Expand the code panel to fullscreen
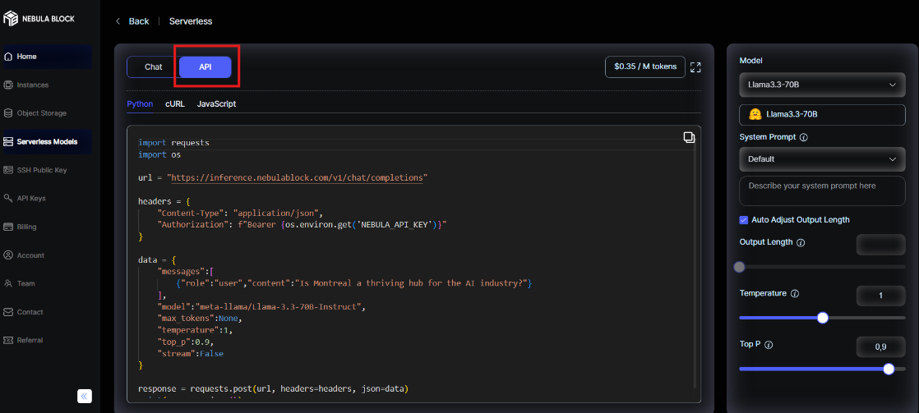Viewport: 919px width, 413px height. (695, 67)
